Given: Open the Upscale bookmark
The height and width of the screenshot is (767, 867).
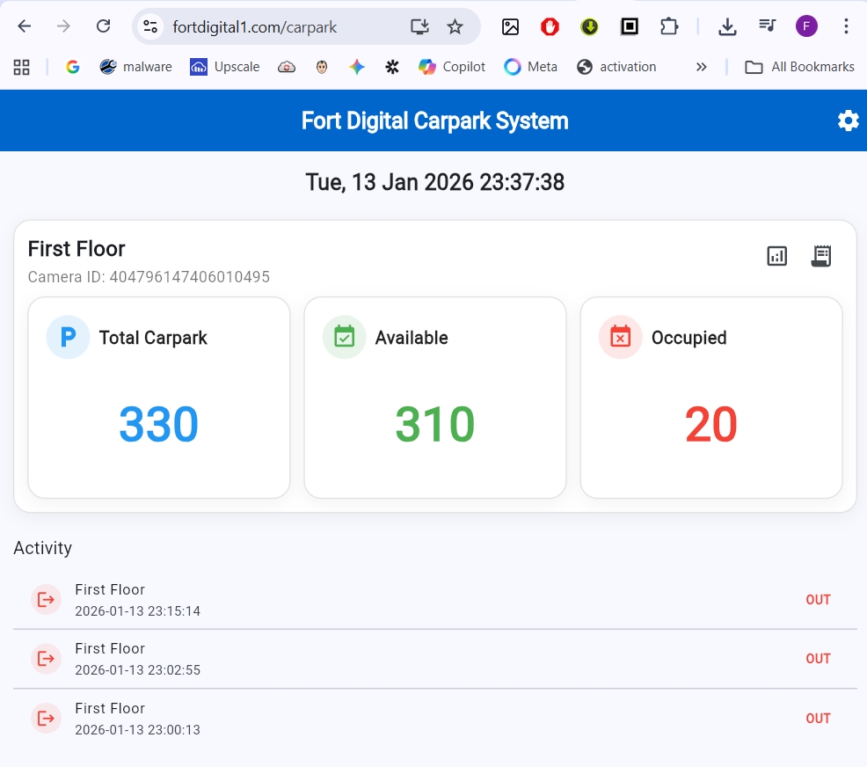Looking at the screenshot, I should 225,67.
